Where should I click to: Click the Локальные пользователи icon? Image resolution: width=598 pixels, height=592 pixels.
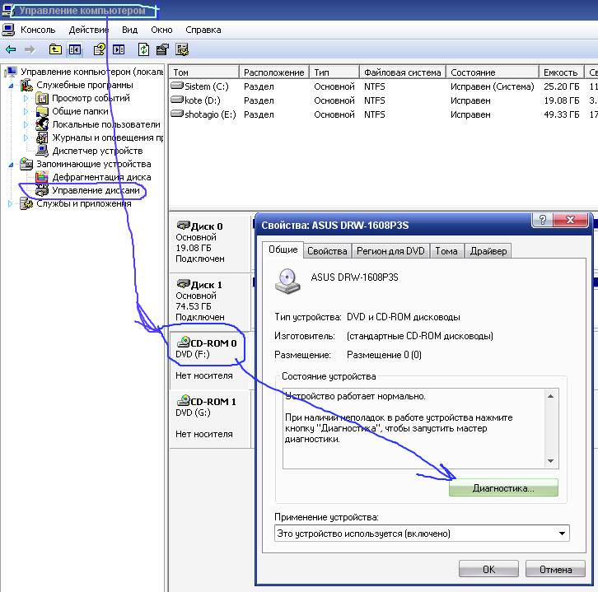coord(42,124)
